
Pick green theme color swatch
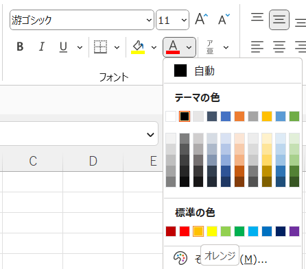294,116
